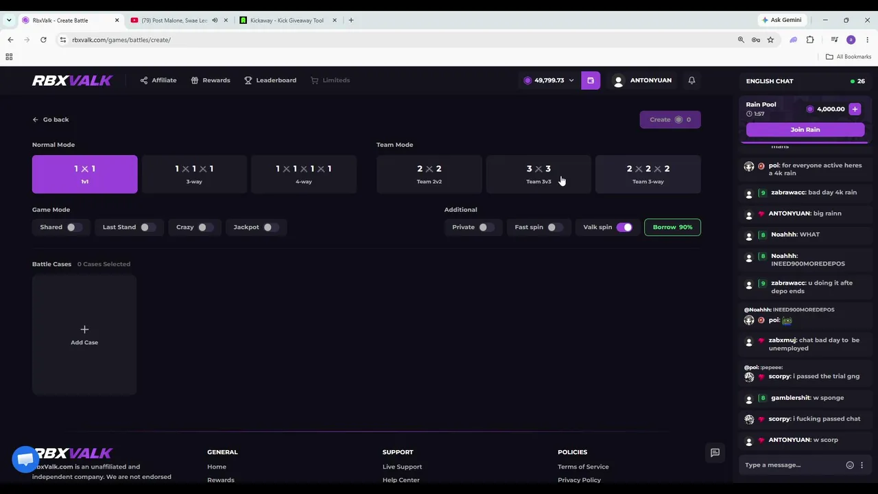Screen dimensions: 878x494
Task: Open the live support chat bubble
Action: point(25,459)
